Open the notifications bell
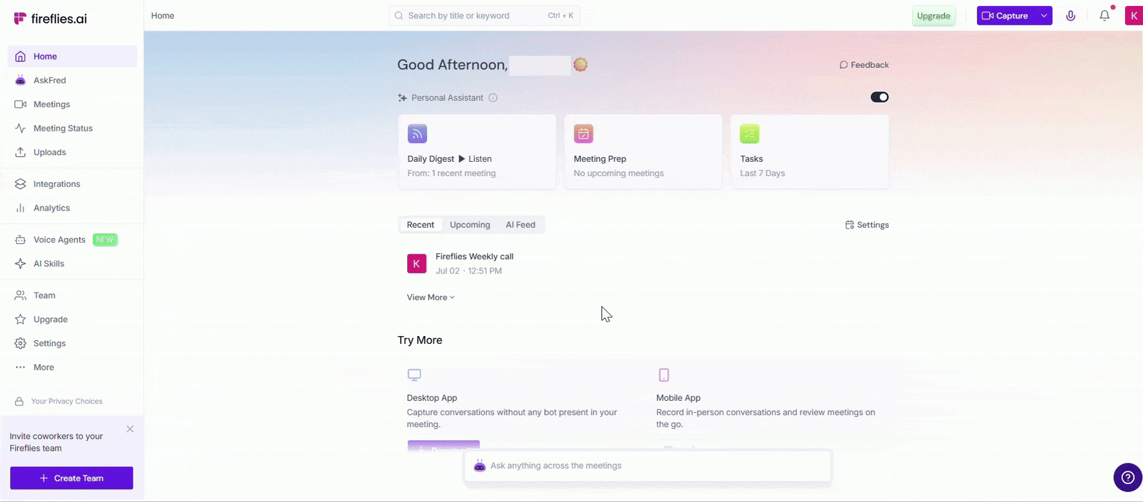The height and width of the screenshot is (502, 1143). pos(1104,16)
